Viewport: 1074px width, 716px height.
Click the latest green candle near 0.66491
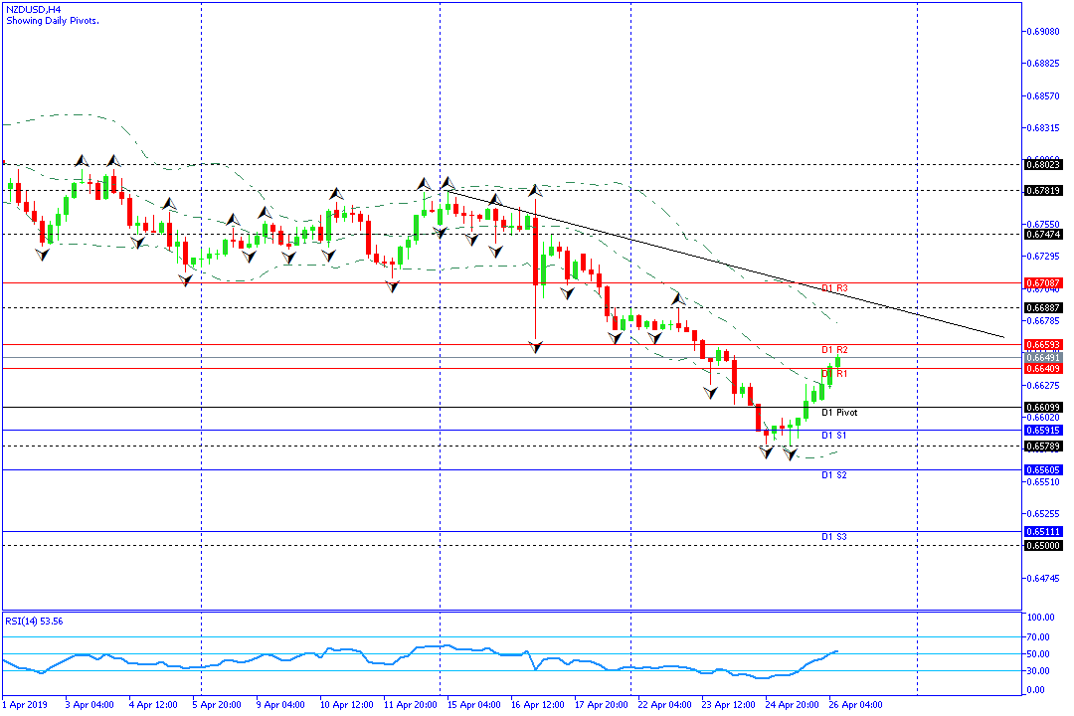point(837,361)
